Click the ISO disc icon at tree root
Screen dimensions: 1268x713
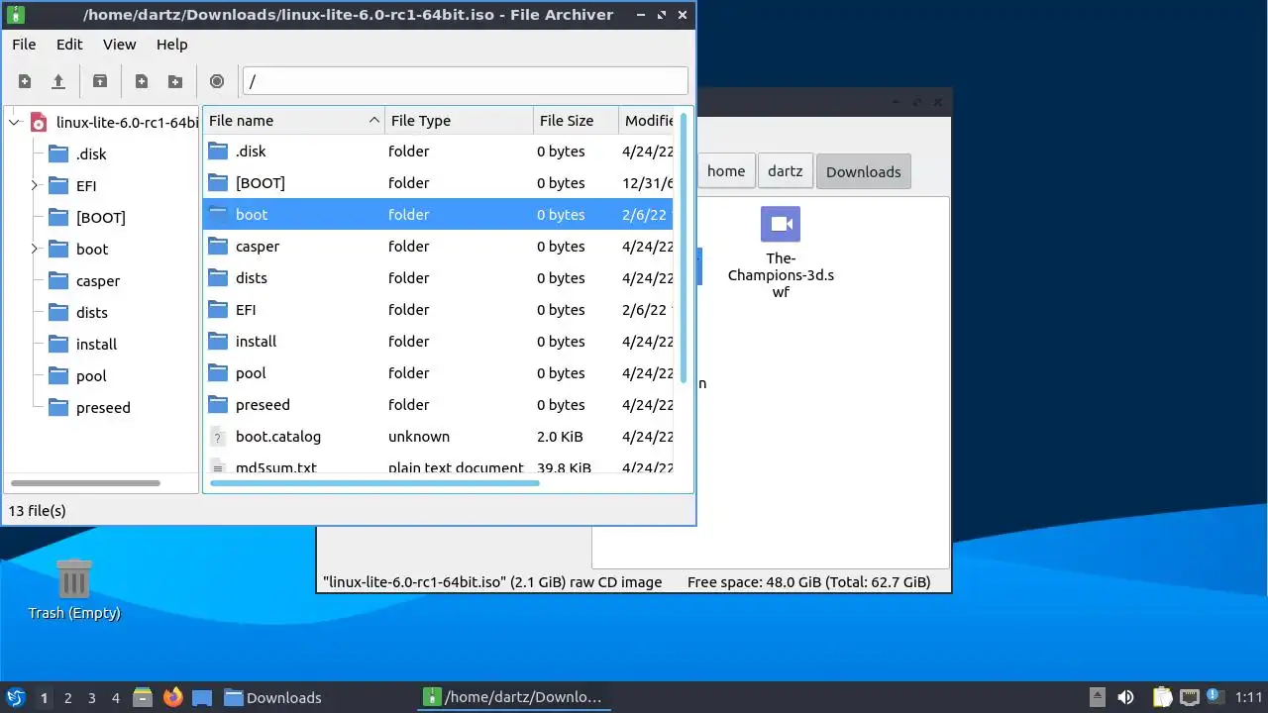[x=39, y=123]
